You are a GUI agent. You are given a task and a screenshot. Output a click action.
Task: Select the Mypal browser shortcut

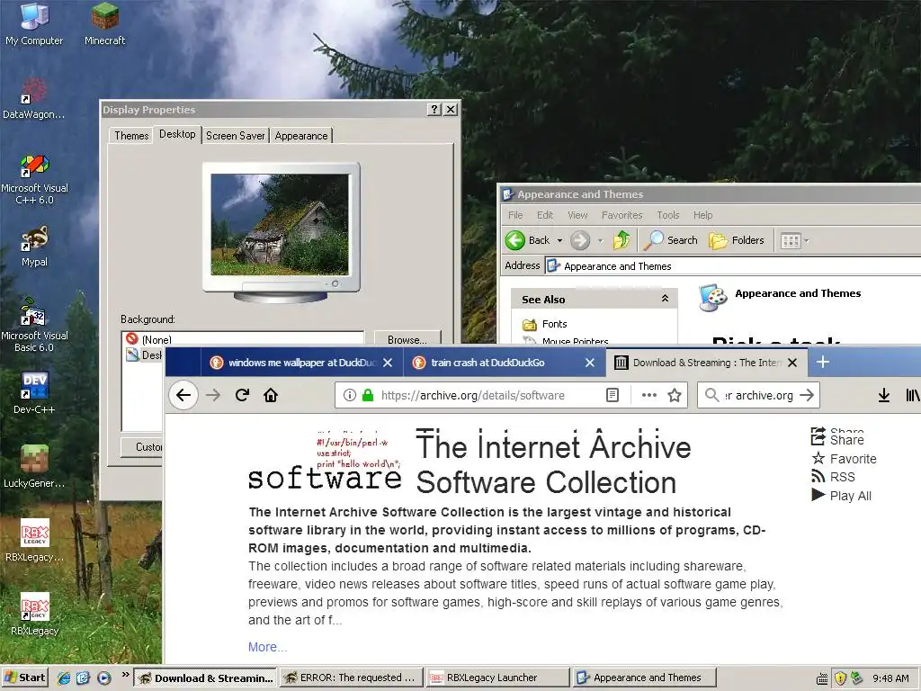(x=34, y=247)
